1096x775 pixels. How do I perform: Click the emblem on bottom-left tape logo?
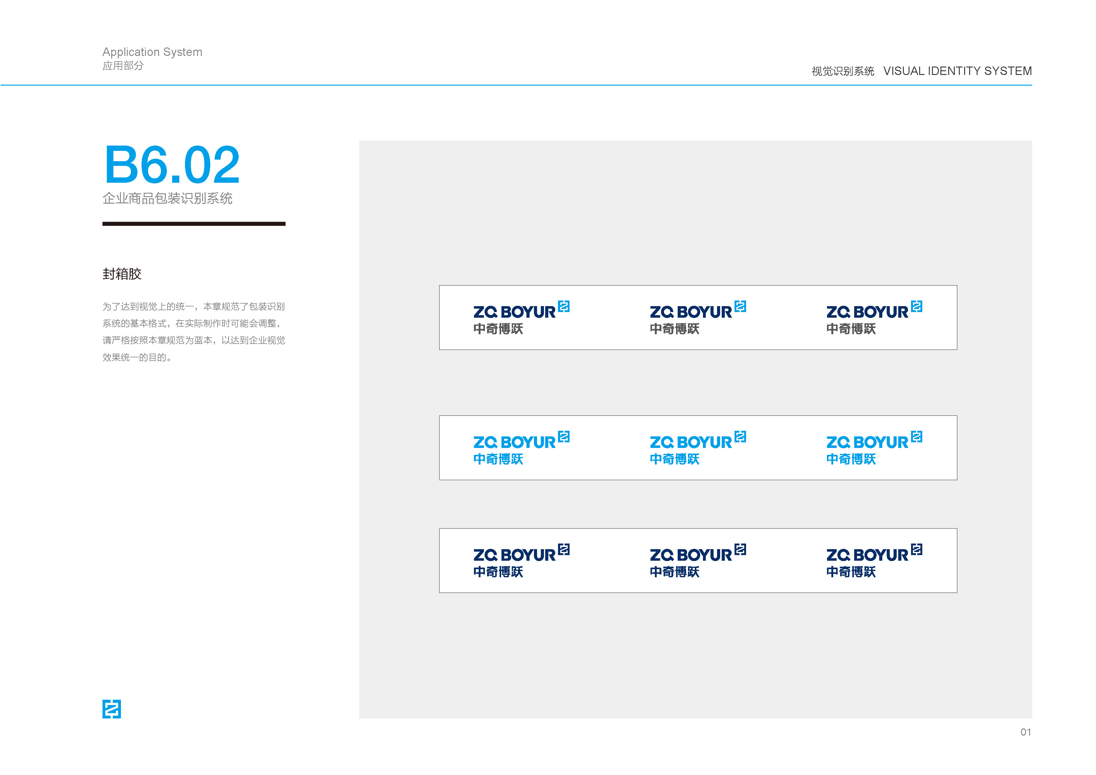coord(563,549)
